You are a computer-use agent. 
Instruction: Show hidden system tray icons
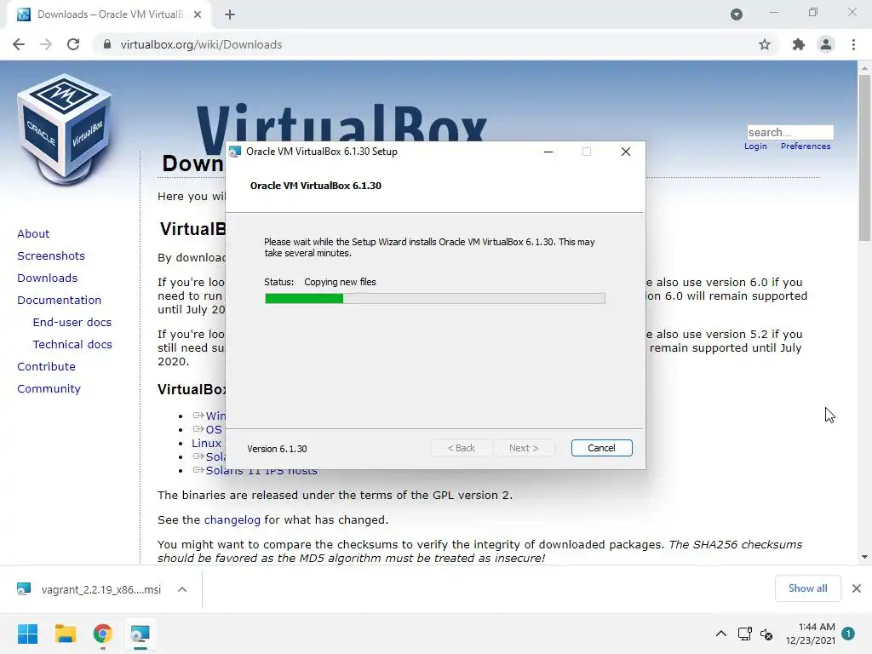coord(720,634)
